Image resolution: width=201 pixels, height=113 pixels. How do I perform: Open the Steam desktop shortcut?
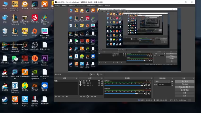(5, 100)
